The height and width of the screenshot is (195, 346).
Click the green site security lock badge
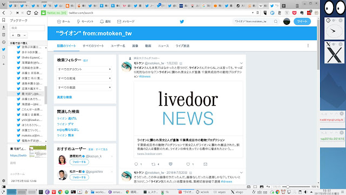43,13
